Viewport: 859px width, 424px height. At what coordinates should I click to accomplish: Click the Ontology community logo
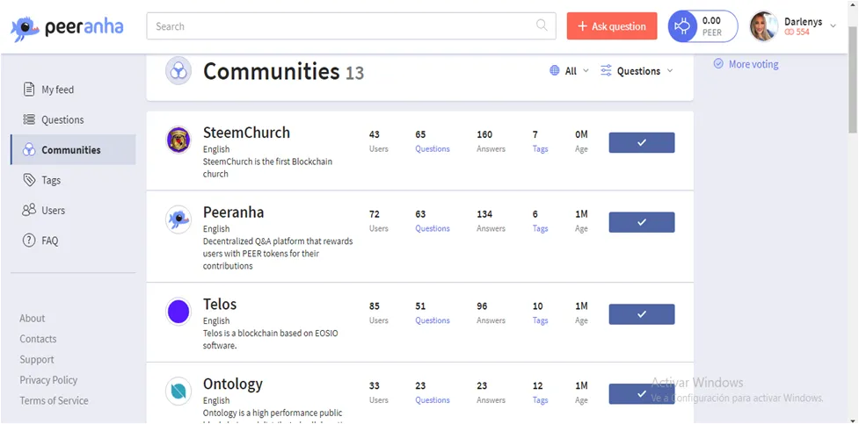(178, 392)
